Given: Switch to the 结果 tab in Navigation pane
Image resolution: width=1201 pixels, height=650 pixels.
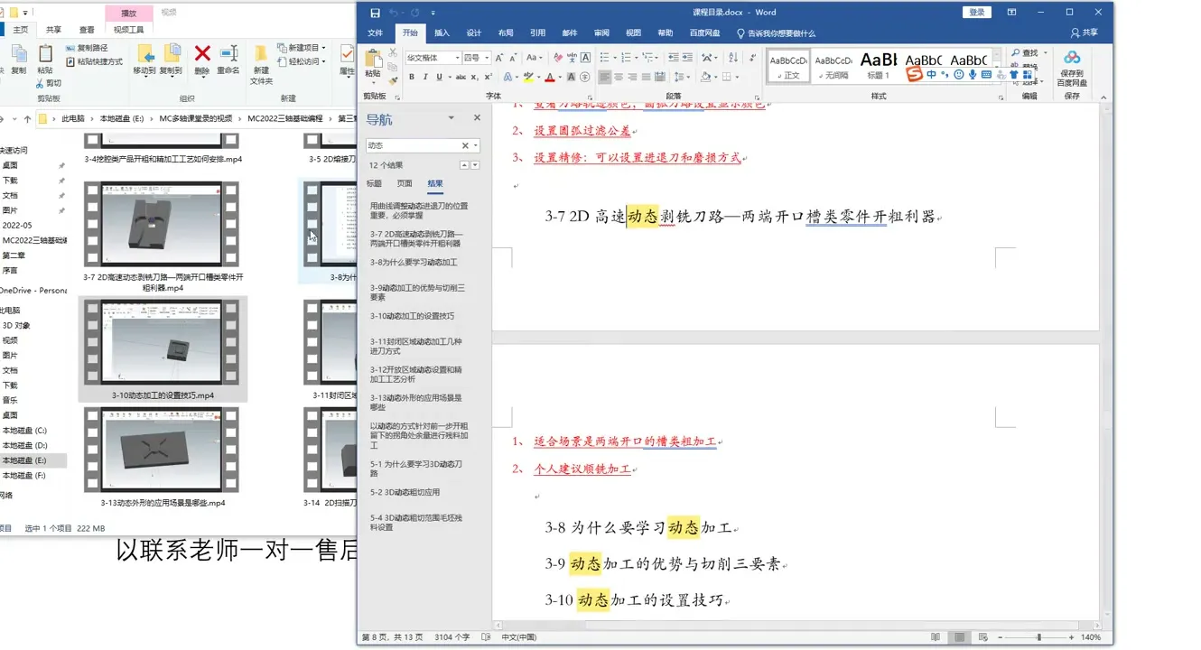Looking at the screenshot, I should pos(435,183).
